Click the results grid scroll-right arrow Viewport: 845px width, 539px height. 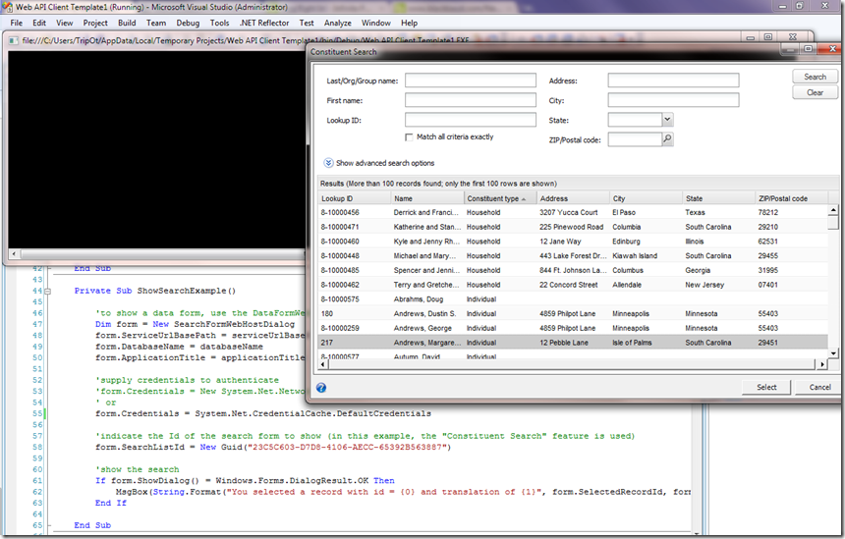821,365
